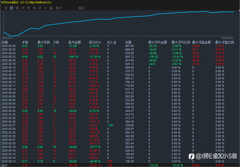Viewport: 240px width, 167px height.
Task: Click the 0.79 lots cell
Action: click(25, 75)
